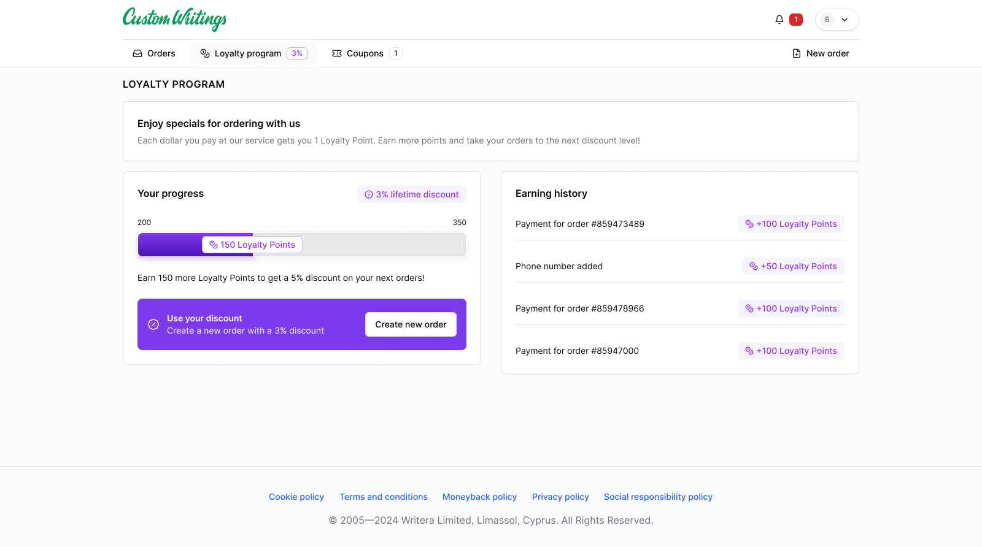Select the Phone number added +50 points badge

[x=793, y=266]
